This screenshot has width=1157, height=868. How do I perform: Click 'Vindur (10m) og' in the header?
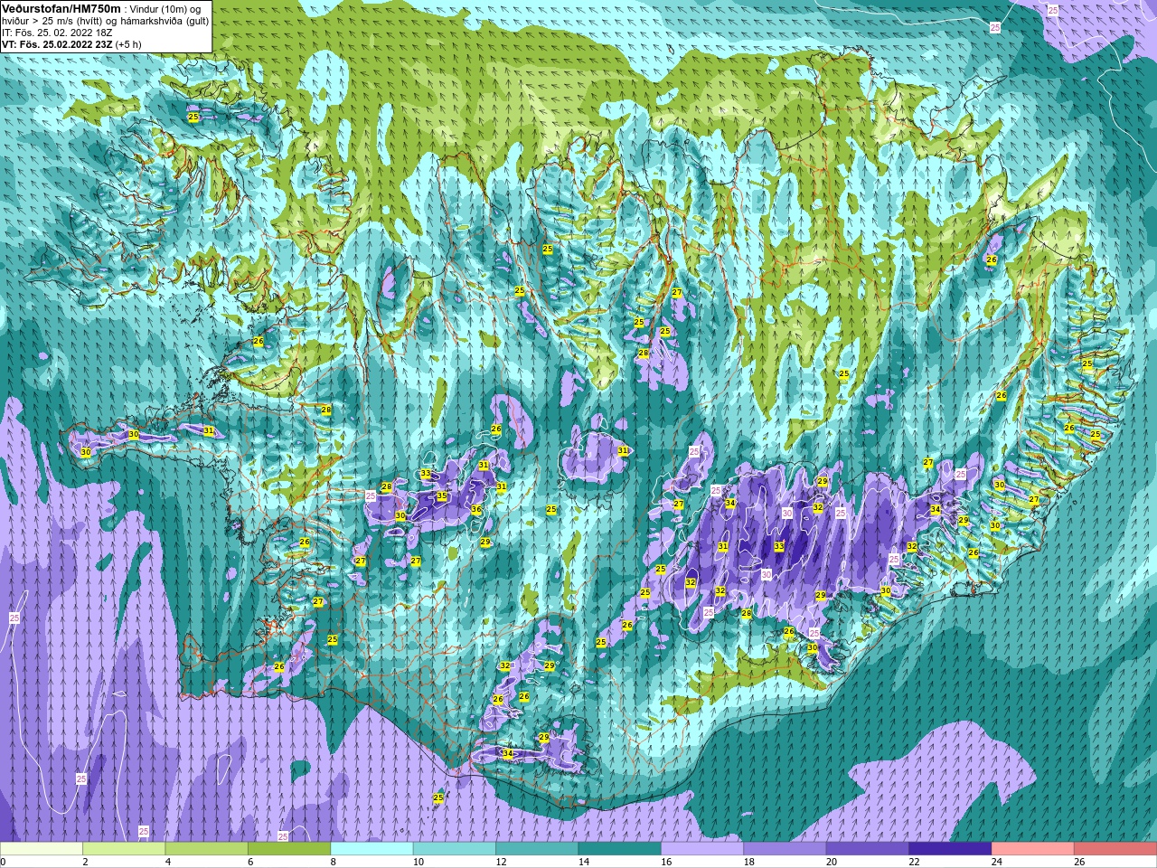(x=166, y=9)
